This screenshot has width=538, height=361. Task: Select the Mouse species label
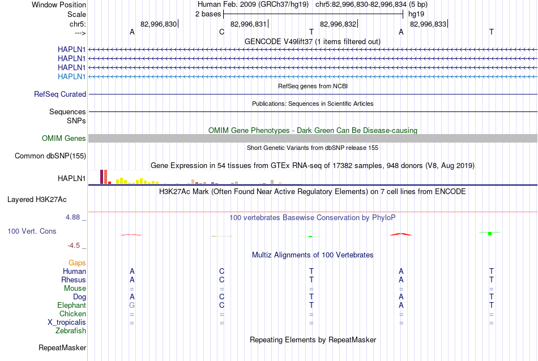75,289
